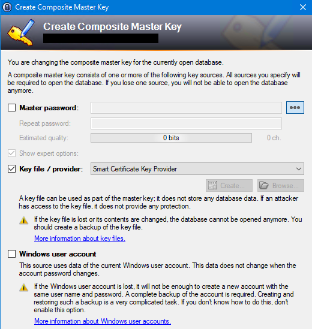Close the Create Composite Master Key dialog
Screen dimensions: 312x329
(x=303, y=7)
